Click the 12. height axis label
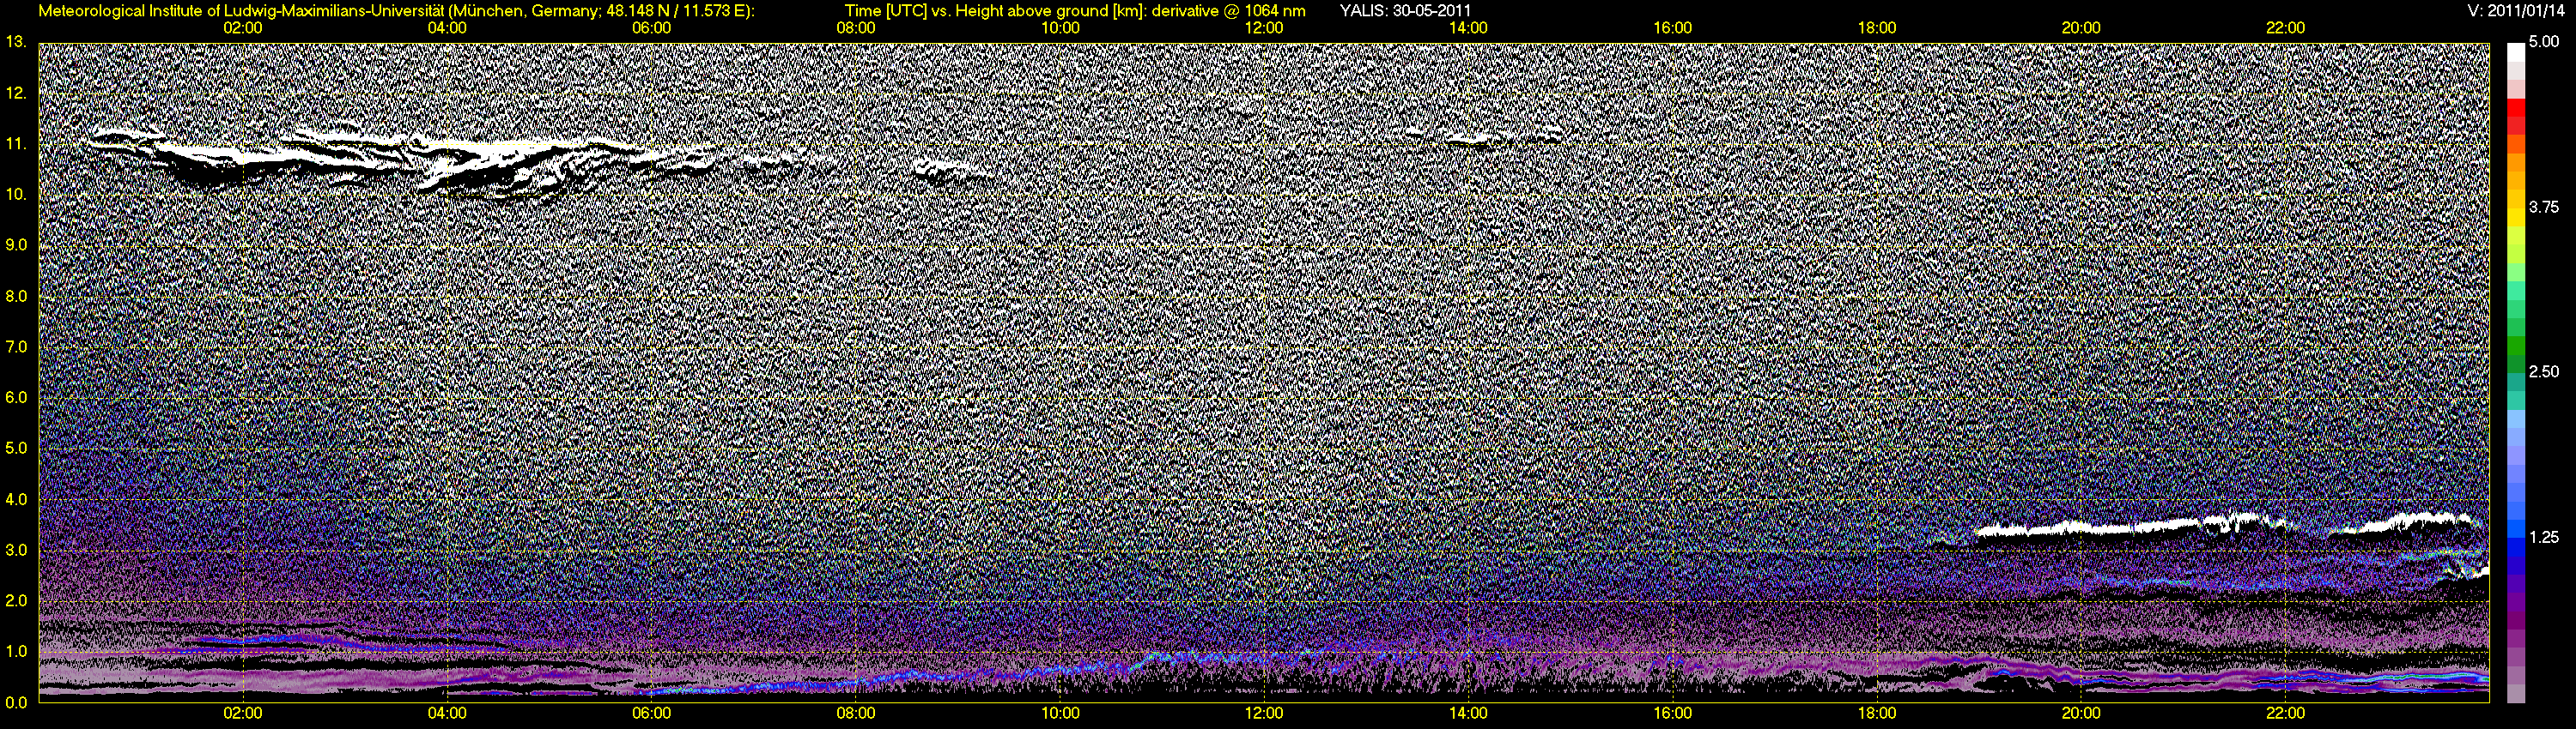 click(16, 93)
